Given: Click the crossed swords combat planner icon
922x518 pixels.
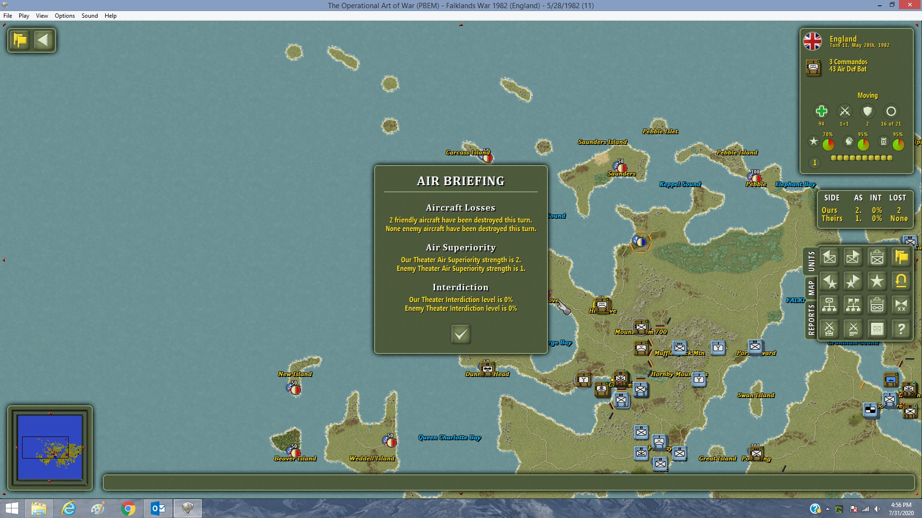Looking at the screenshot, I should point(829,329).
